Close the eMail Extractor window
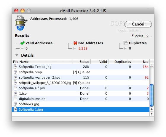The height and width of the screenshot is (137, 166). pyautogui.click(x=16, y=11)
